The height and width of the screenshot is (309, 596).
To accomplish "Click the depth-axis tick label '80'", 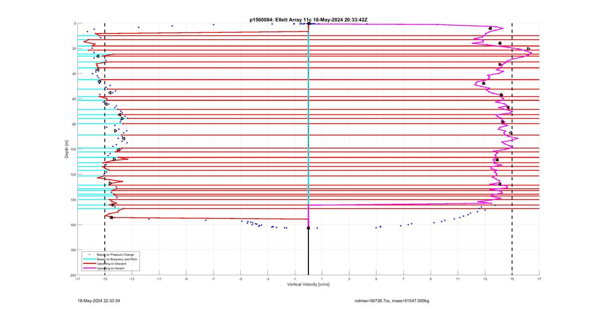I will point(74,124).
